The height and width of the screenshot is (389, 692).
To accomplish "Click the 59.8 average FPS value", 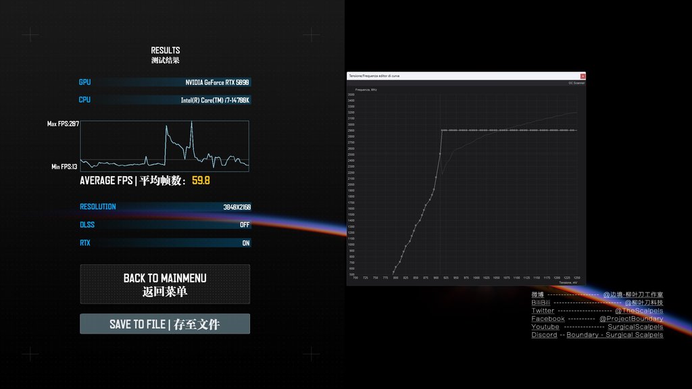I will (x=201, y=180).
